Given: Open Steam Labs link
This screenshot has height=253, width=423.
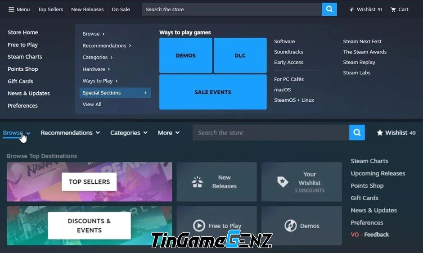Looking at the screenshot, I should pyautogui.click(x=357, y=72).
